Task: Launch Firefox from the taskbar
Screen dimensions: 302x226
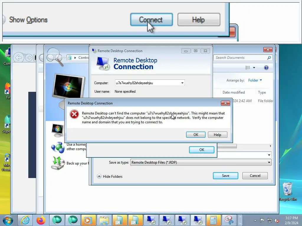Action: pos(41,220)
